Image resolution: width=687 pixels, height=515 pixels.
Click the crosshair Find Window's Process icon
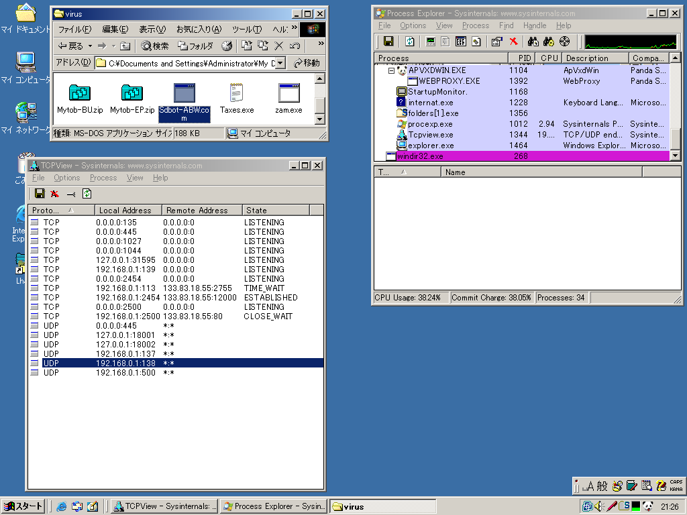click(564, 42)
